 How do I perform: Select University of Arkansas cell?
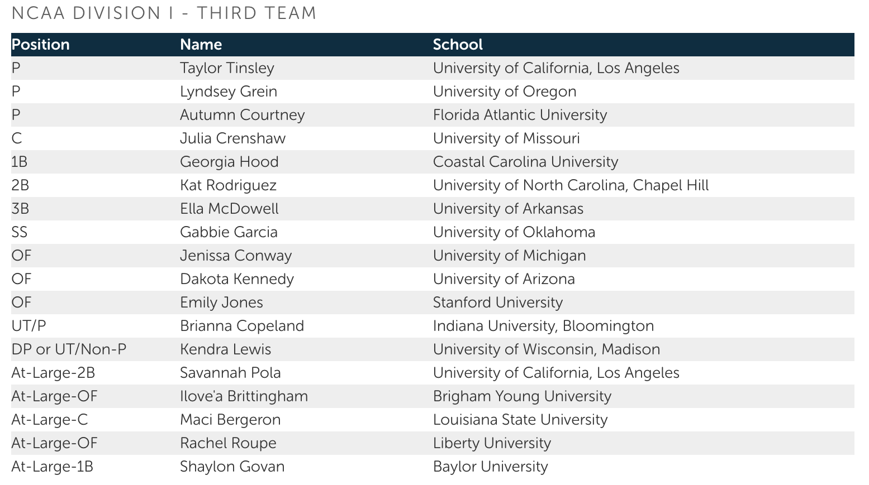[x=508, y=209]
